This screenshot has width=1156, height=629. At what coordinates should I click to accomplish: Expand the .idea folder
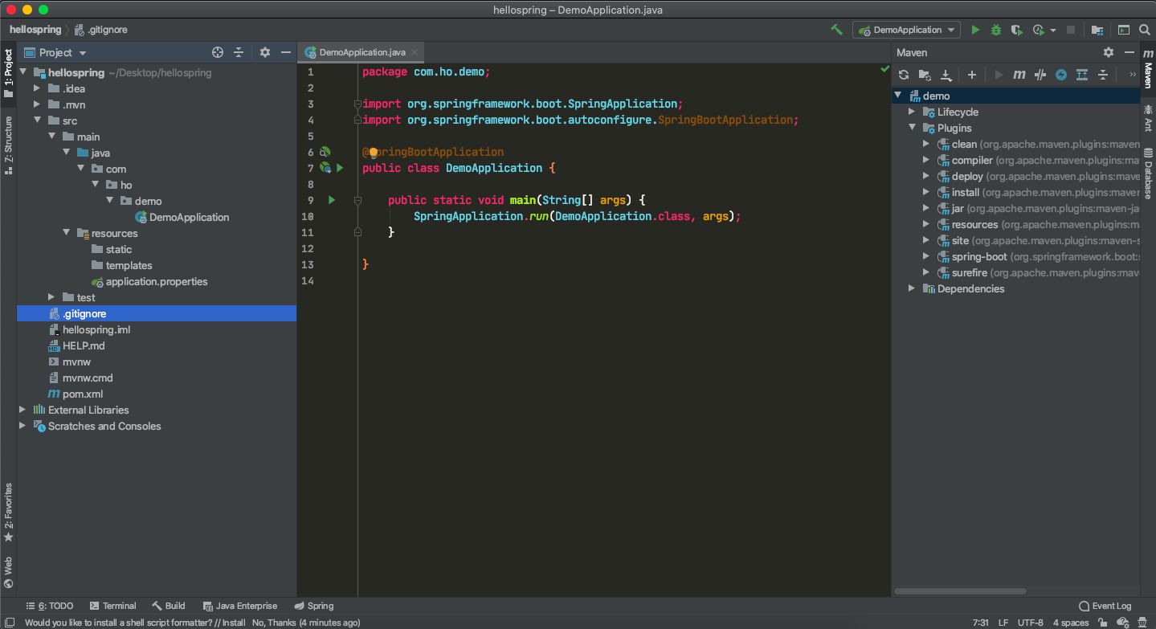[x=37, y=88]
